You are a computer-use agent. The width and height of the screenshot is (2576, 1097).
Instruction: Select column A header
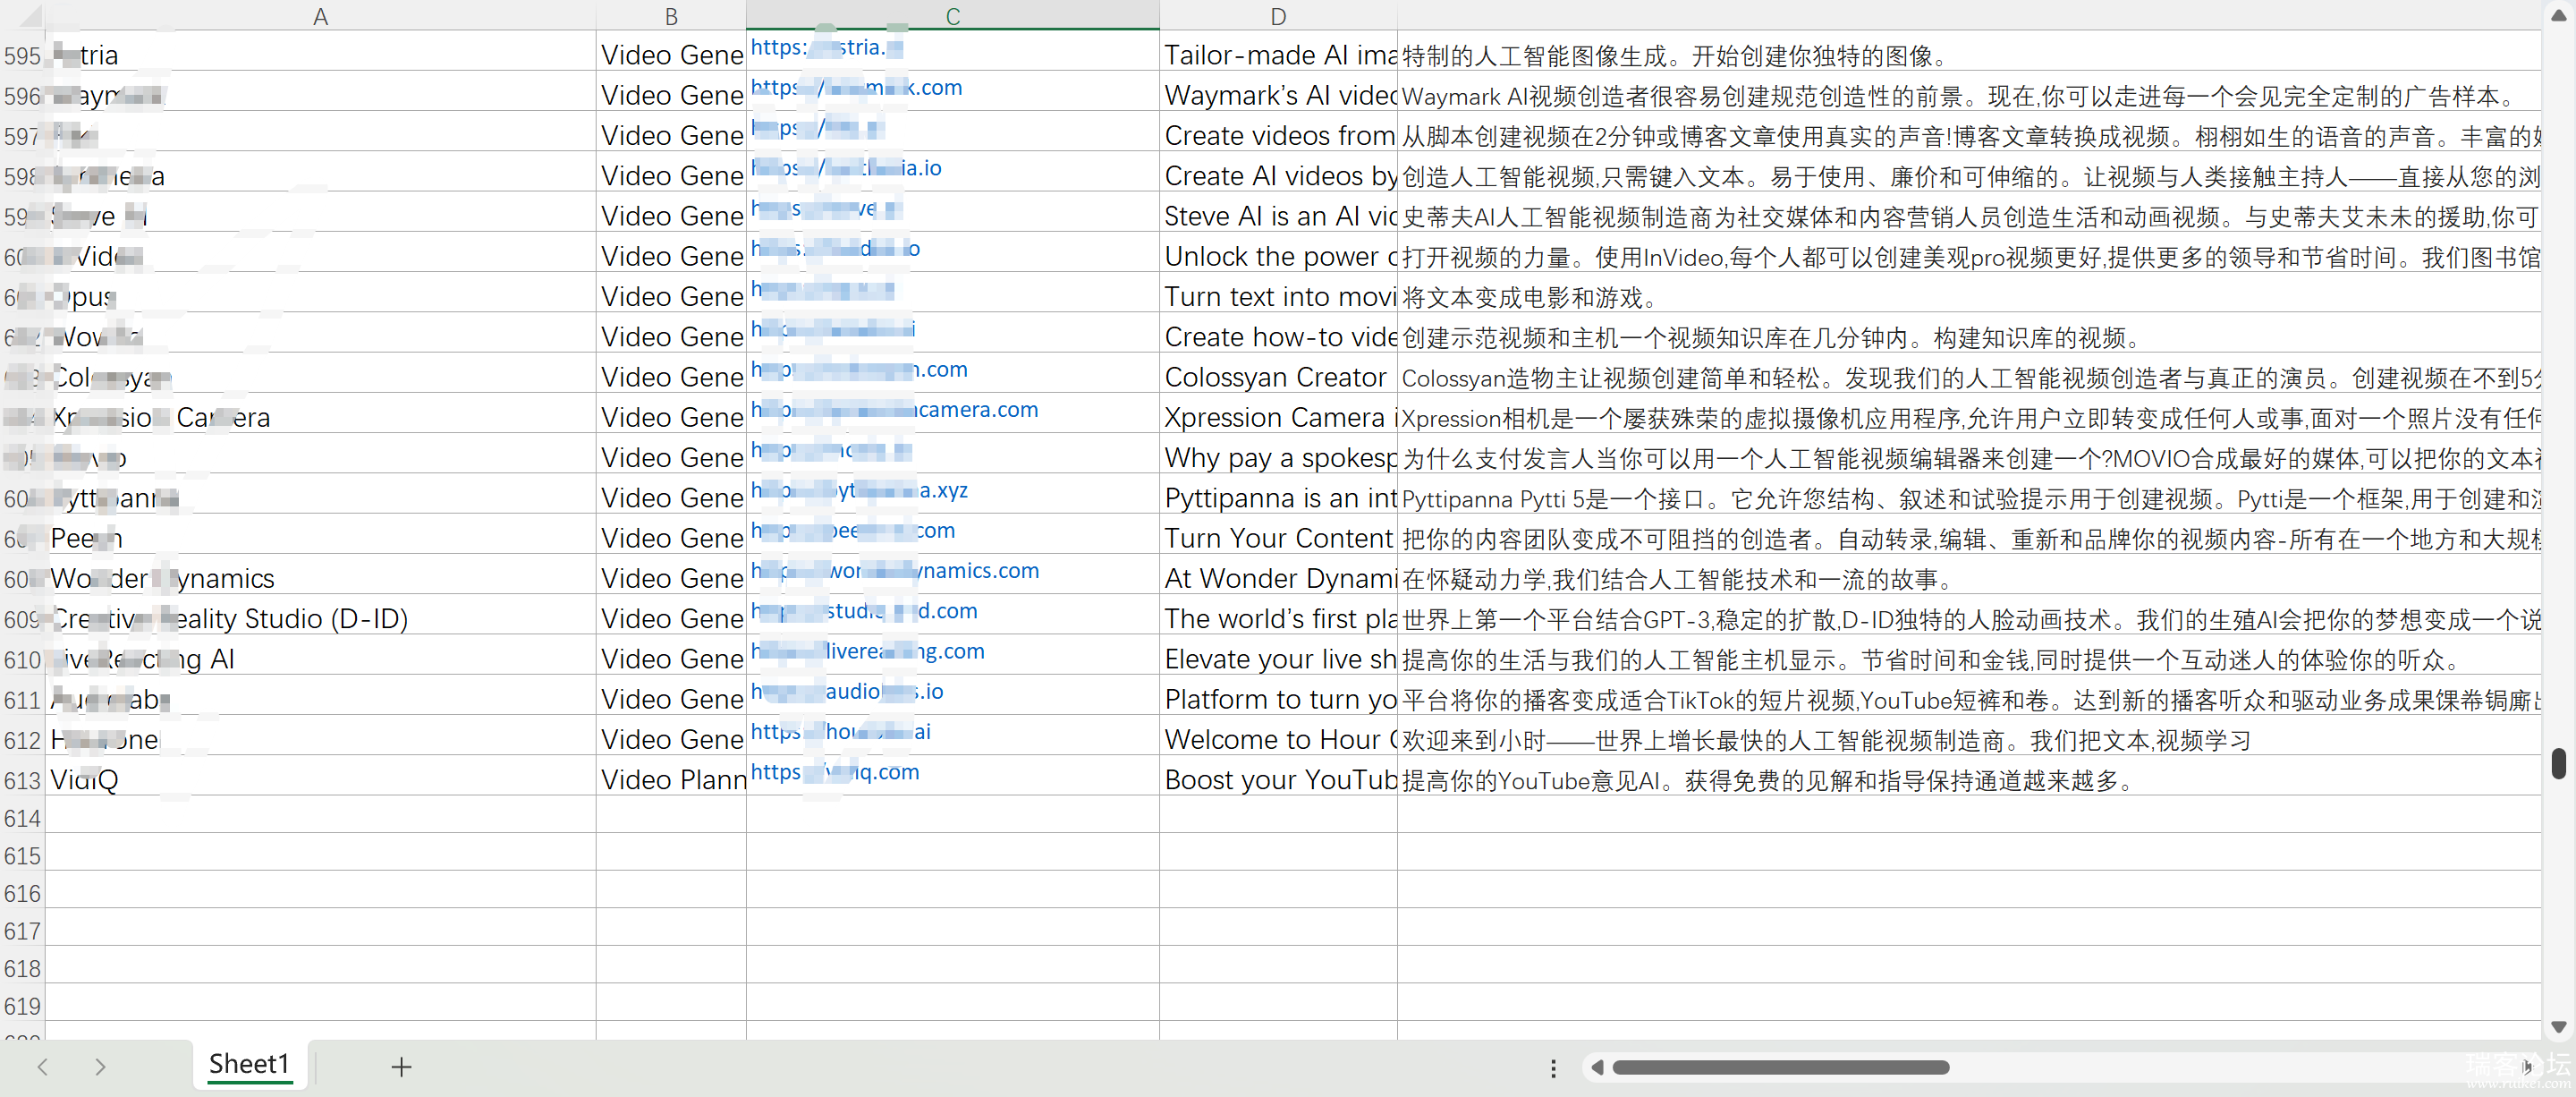tap(320, 16)
